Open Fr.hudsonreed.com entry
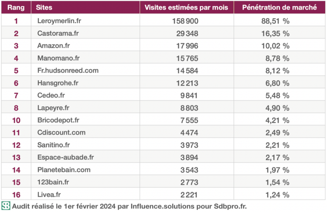The width and height of the screenshot is (327, 212). 68,71
